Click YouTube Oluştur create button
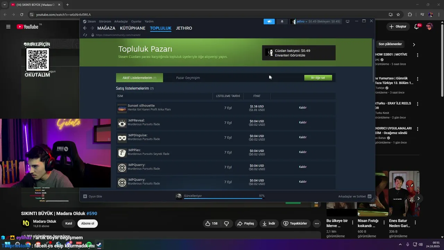 [x=398, y=26]
